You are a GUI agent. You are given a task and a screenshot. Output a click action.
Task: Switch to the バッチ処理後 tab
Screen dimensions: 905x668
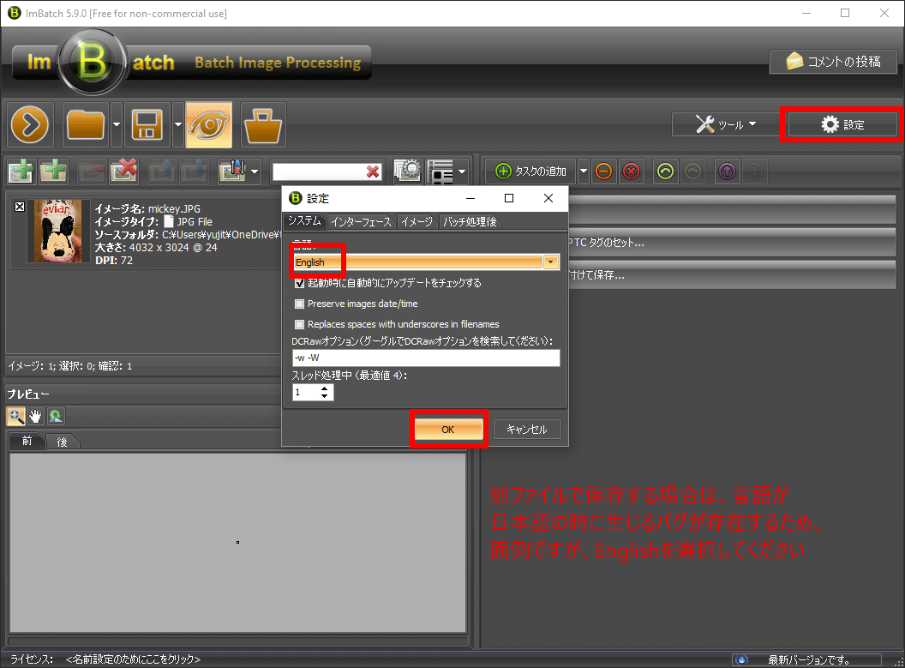[470, 222]
